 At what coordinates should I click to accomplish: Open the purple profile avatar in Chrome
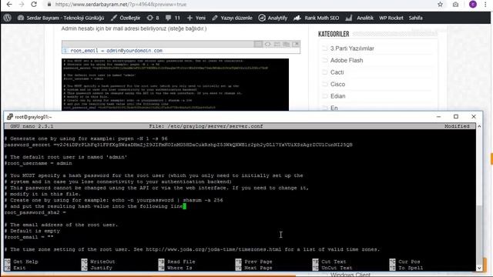point(473,5)
